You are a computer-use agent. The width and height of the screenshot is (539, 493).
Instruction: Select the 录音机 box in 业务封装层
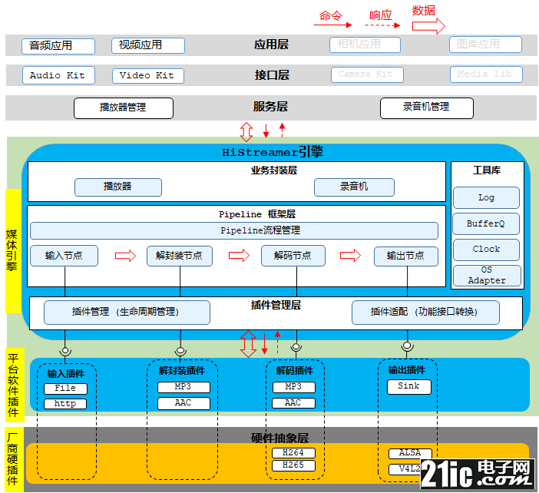pyautogui.click(x=354, y=187)
